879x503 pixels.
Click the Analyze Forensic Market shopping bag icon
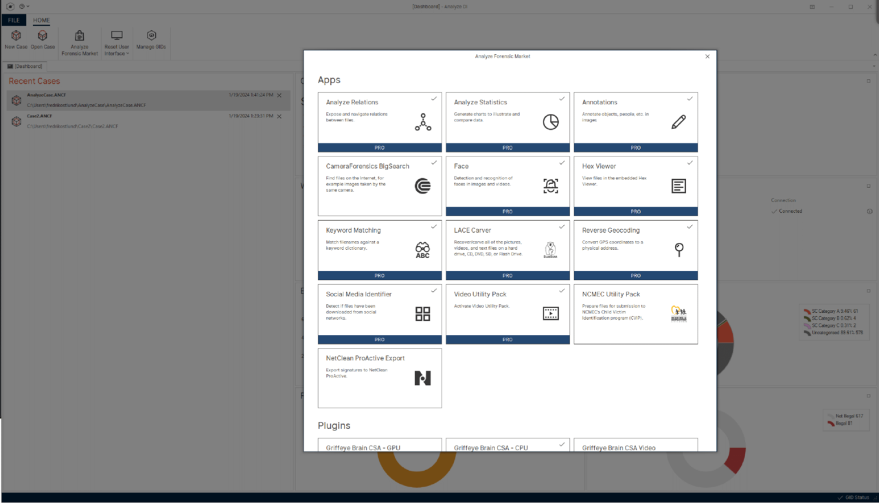[79, 36]
